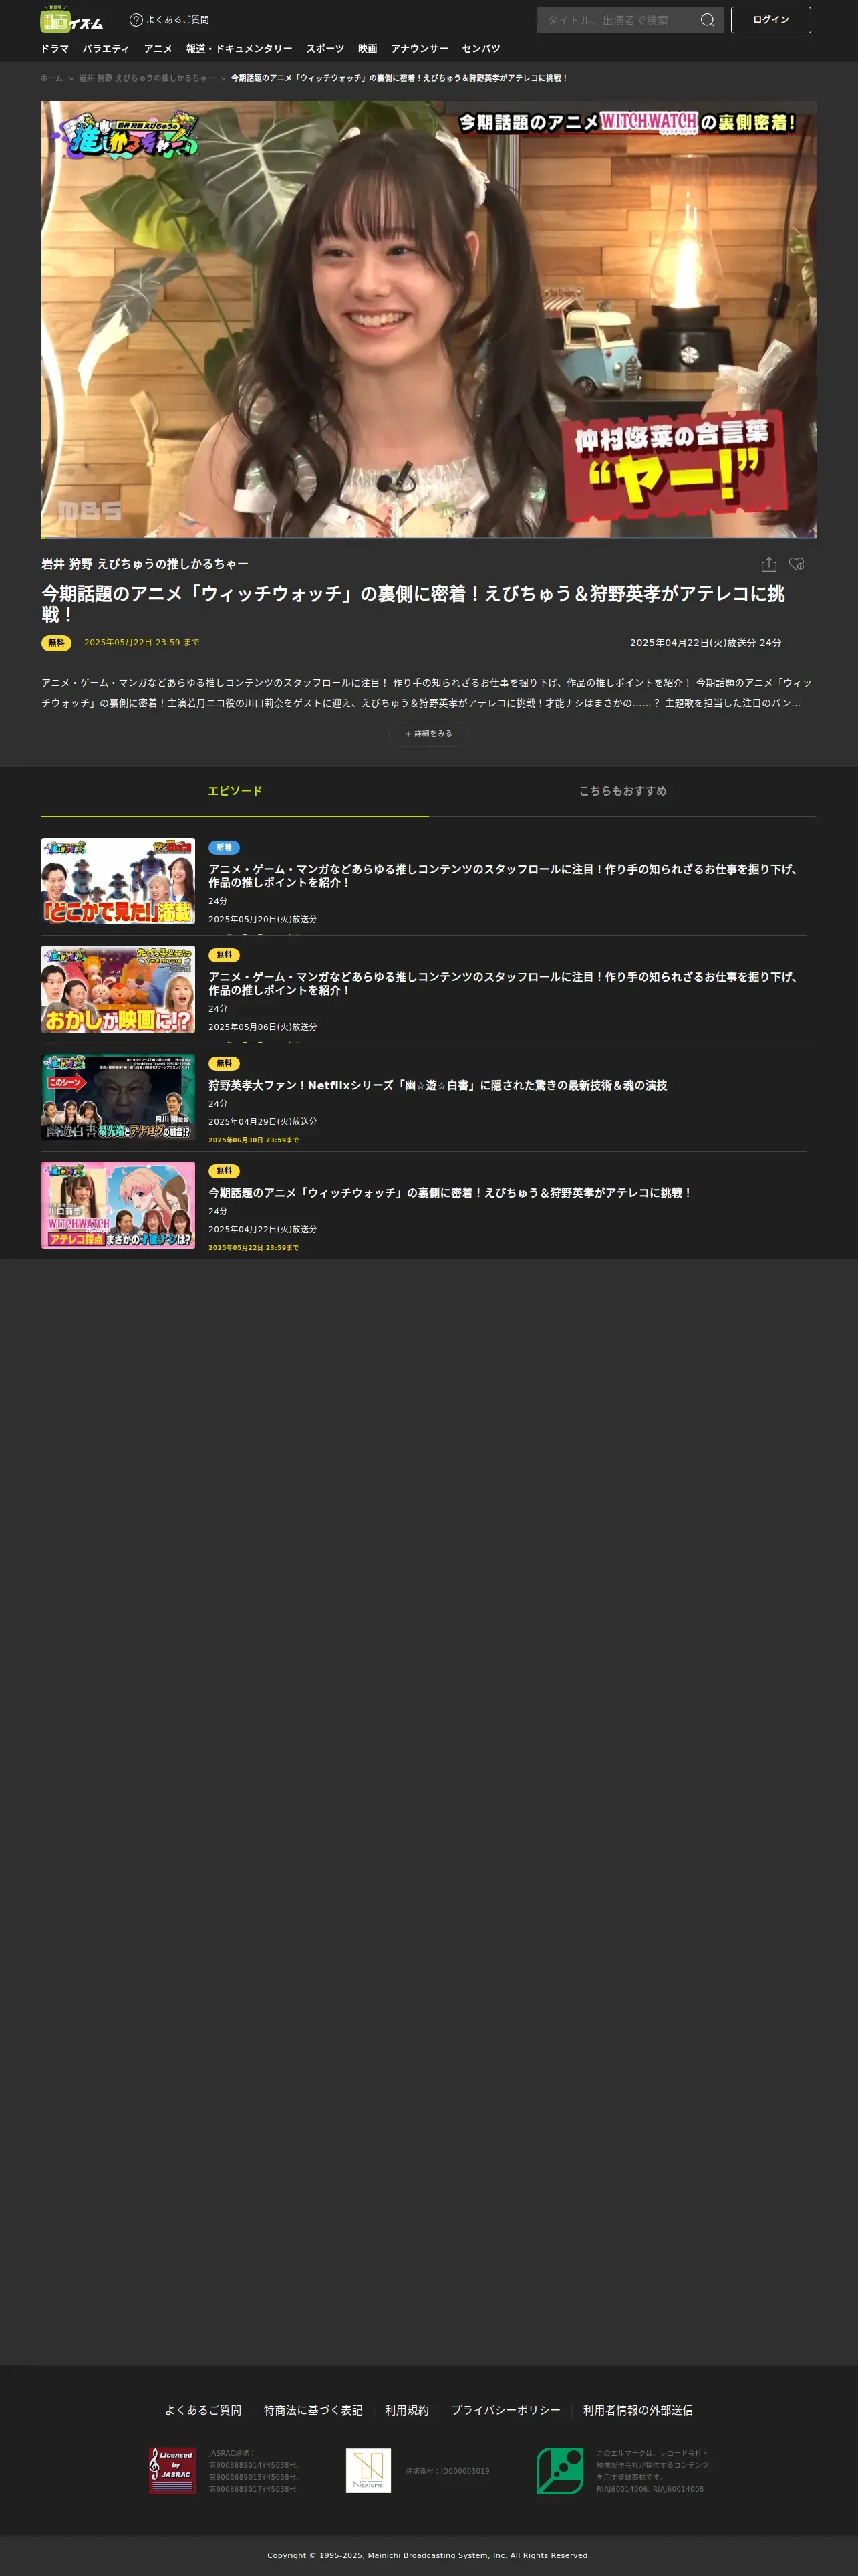858x2576 pixels.
Task: Open 岩井 狩野 えびちゅうの推しかるちゃー breadcrumb link
Action: [x=147, y=78]
